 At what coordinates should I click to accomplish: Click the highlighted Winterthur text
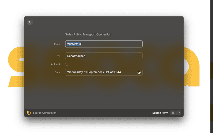(x=74, y=44)
